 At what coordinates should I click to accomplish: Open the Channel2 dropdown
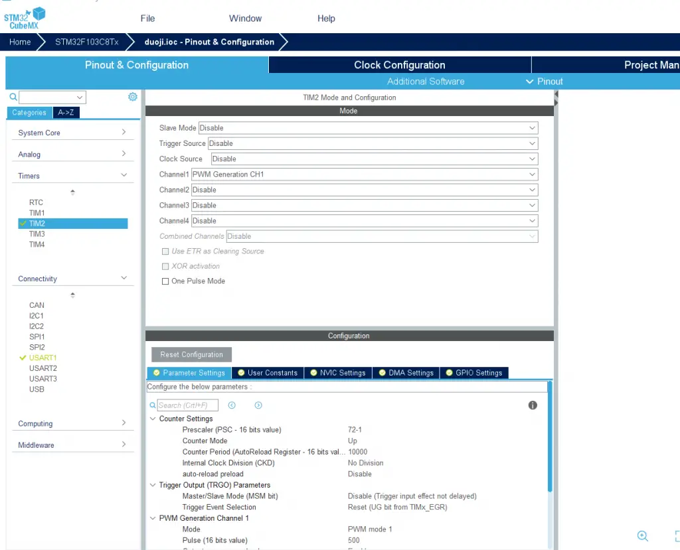[x=365, y=190]
